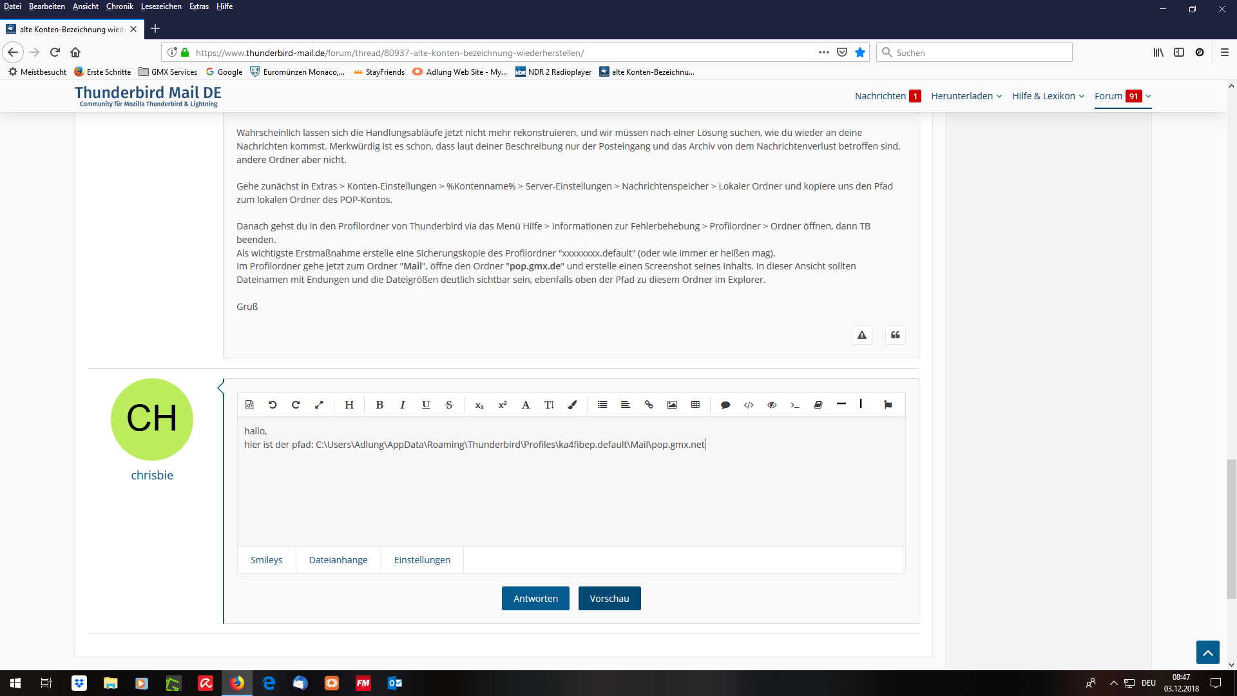Insert a table in the editor

pyautogui.click(x=695, y=405)
